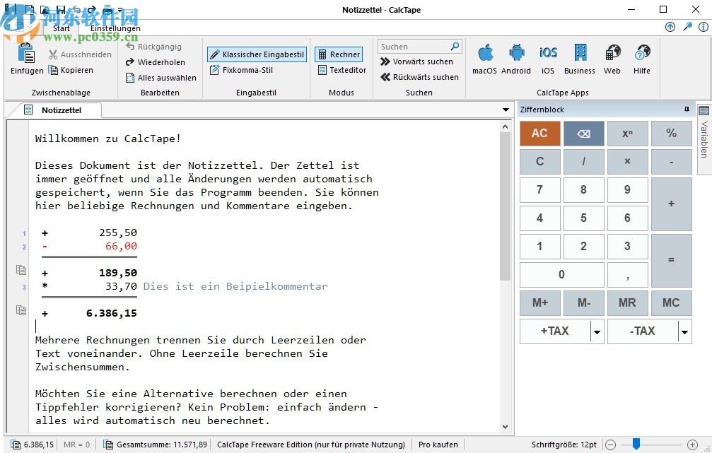Switch to Fixkomma-Stil input style
712x453 pixels.
[241, 70]
